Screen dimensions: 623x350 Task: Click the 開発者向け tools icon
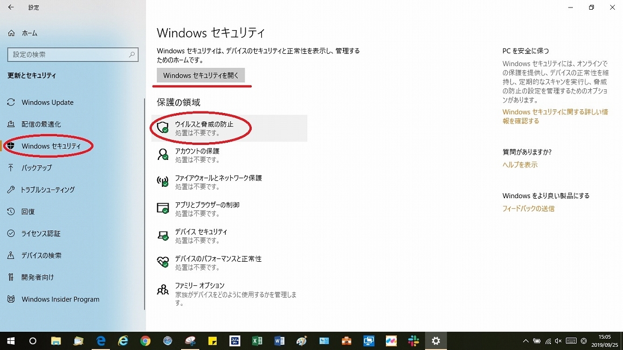pyautogui.click(x=11, y=277)
